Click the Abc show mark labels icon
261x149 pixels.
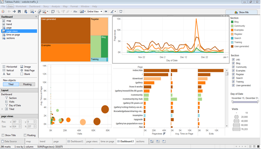click(75, 11)
